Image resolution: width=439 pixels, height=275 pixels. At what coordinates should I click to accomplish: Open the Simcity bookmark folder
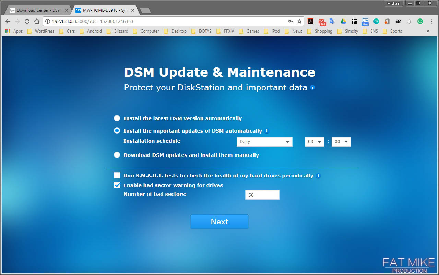click(x=348, y=31)
